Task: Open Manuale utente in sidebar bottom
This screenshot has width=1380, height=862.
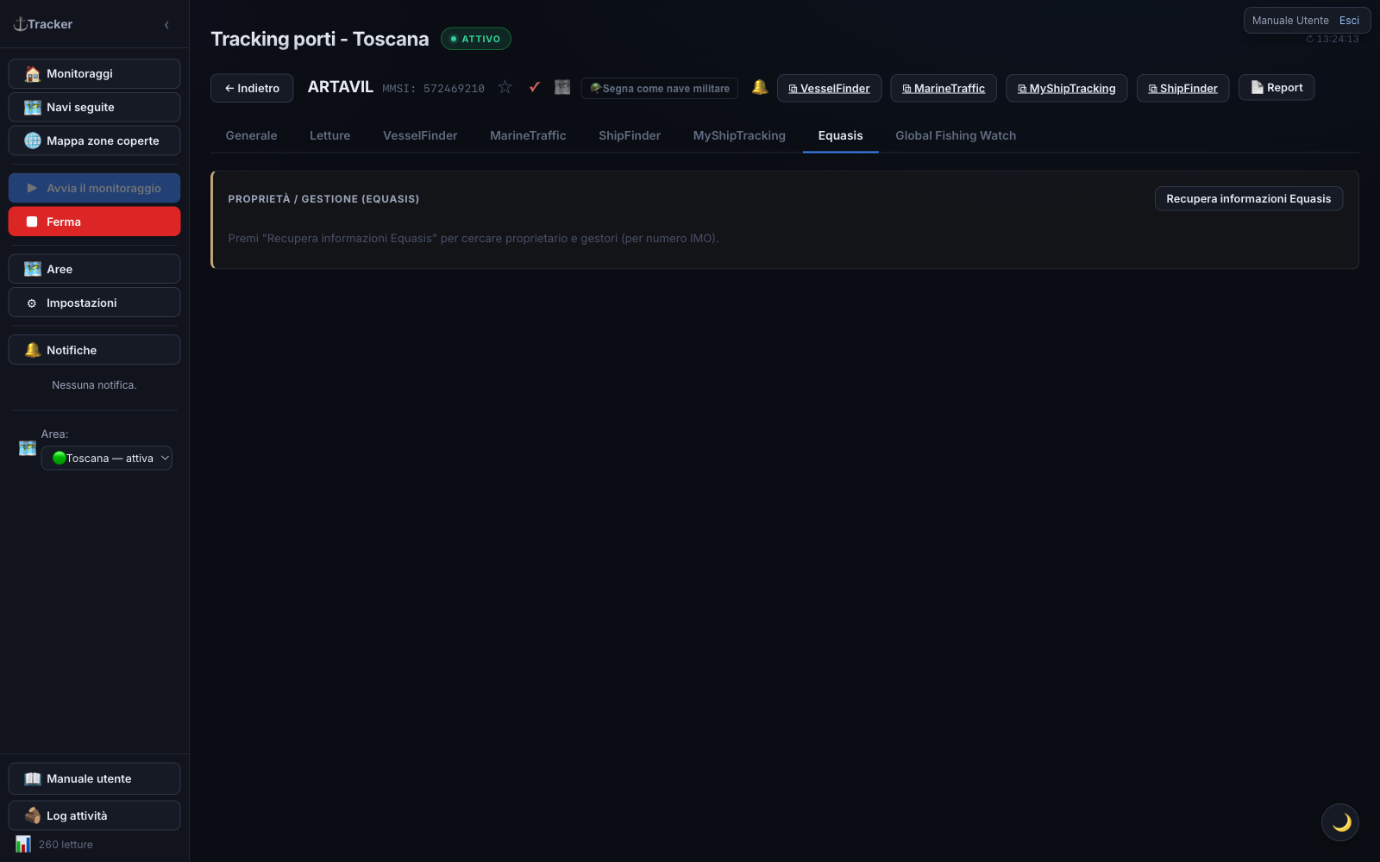Action: 94,779
